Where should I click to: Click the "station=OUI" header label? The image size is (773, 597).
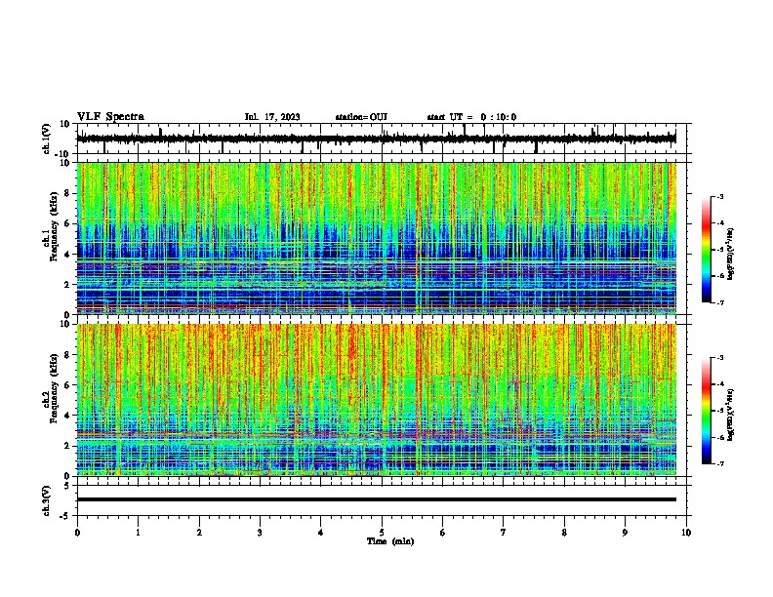coord(361,117)
